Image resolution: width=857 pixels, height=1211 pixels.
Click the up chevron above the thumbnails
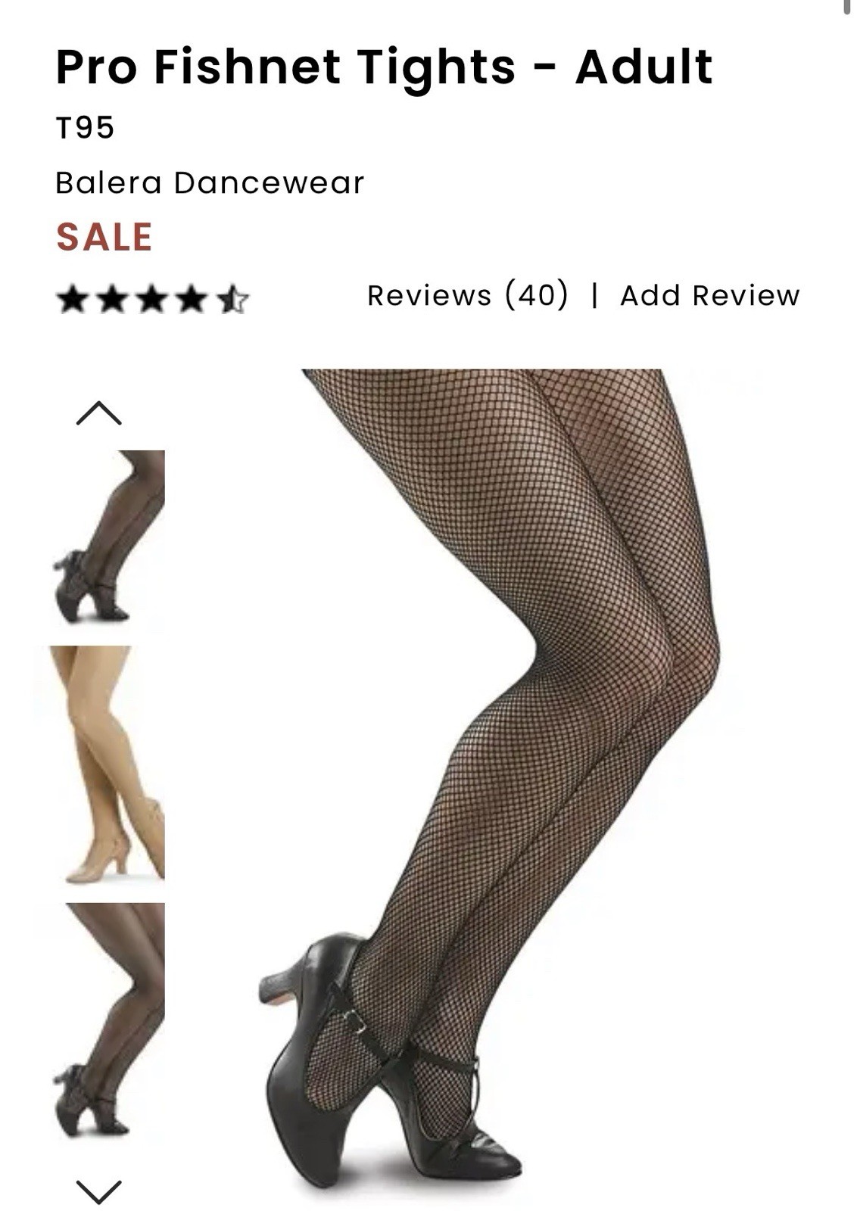click(x=99, y=413)
